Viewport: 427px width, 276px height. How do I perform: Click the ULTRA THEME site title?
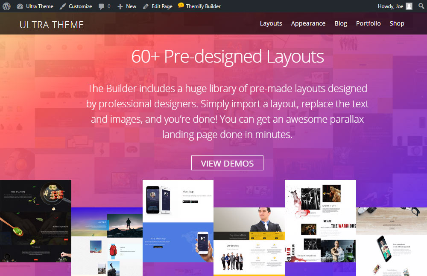[x=52, y=25]
